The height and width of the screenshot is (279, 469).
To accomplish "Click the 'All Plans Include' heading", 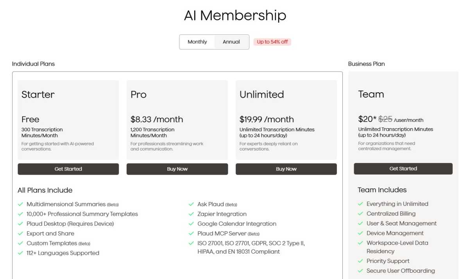I will (x=45, y=190).
